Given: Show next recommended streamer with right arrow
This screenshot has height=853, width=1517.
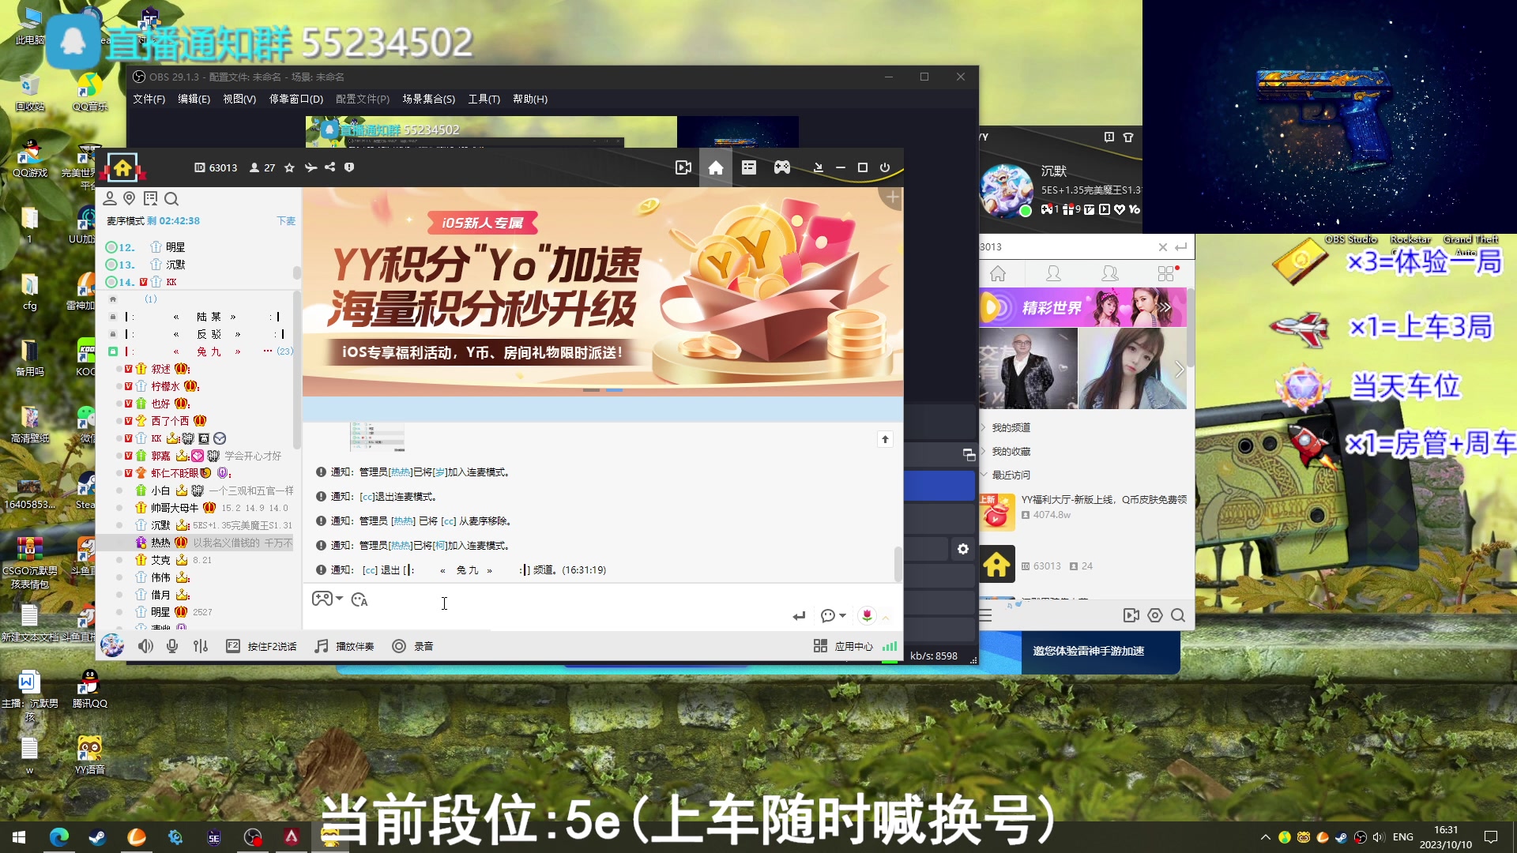Looking at the screenshot, I should coord(1179,369).
